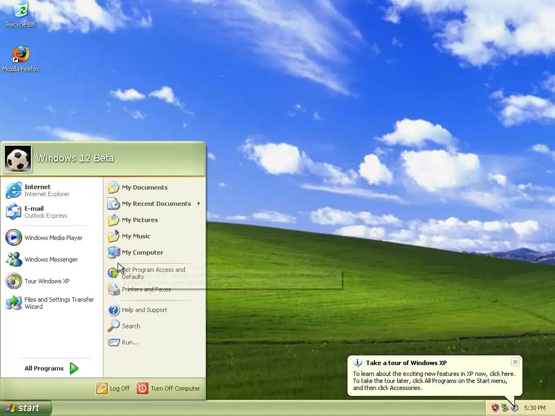
Task: Click the My Documents label text
Action: tap(145, 187)
